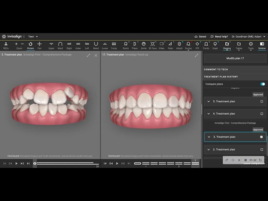Zoom out with the minus icon

tap(22, 44)
